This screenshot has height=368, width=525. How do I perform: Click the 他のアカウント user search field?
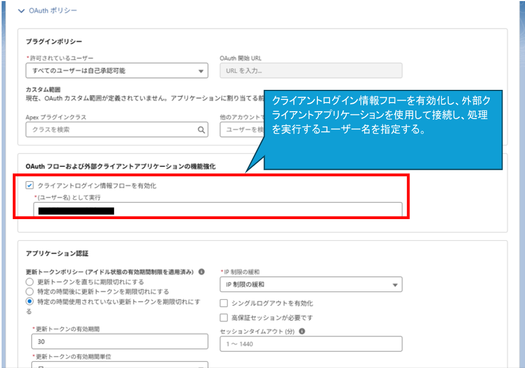pyautogui.click(x=242, y=130)
